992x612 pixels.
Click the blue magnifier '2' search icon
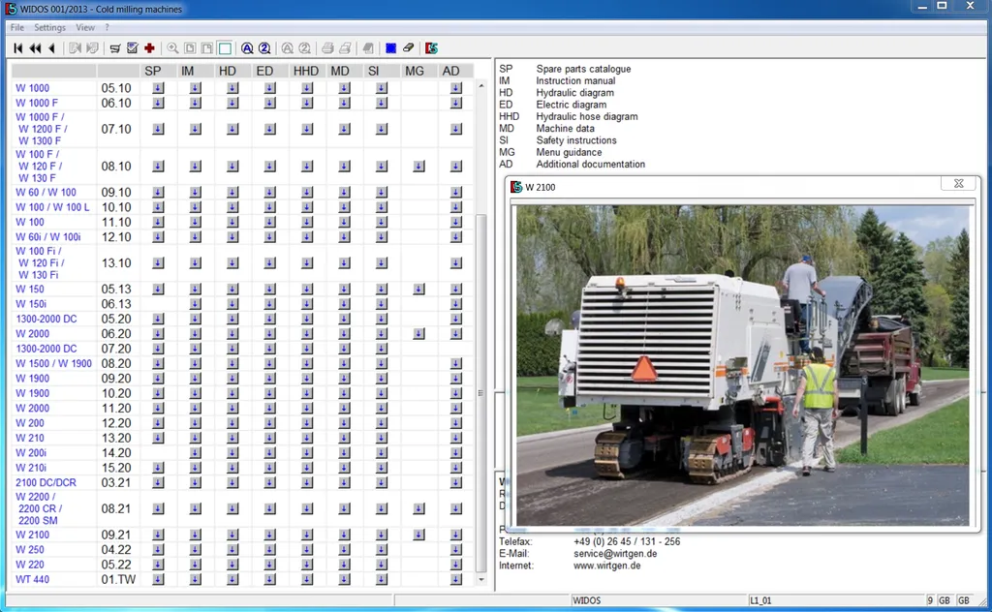click(264, 48)
